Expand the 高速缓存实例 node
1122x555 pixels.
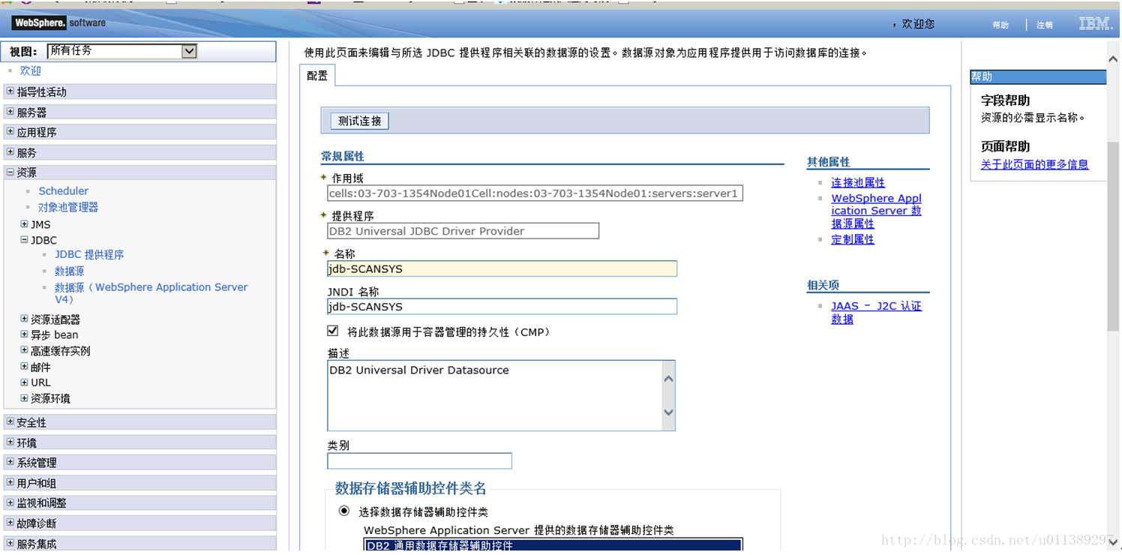tap(24, 351)
